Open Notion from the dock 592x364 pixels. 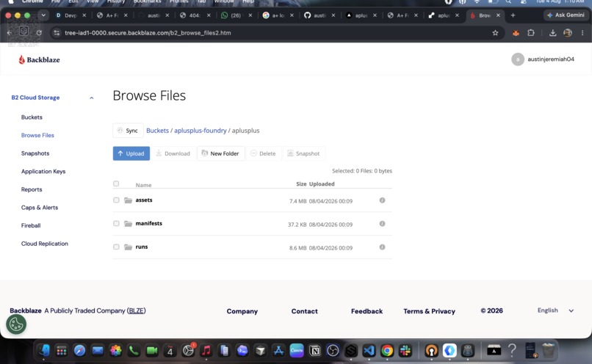[314, 350]
